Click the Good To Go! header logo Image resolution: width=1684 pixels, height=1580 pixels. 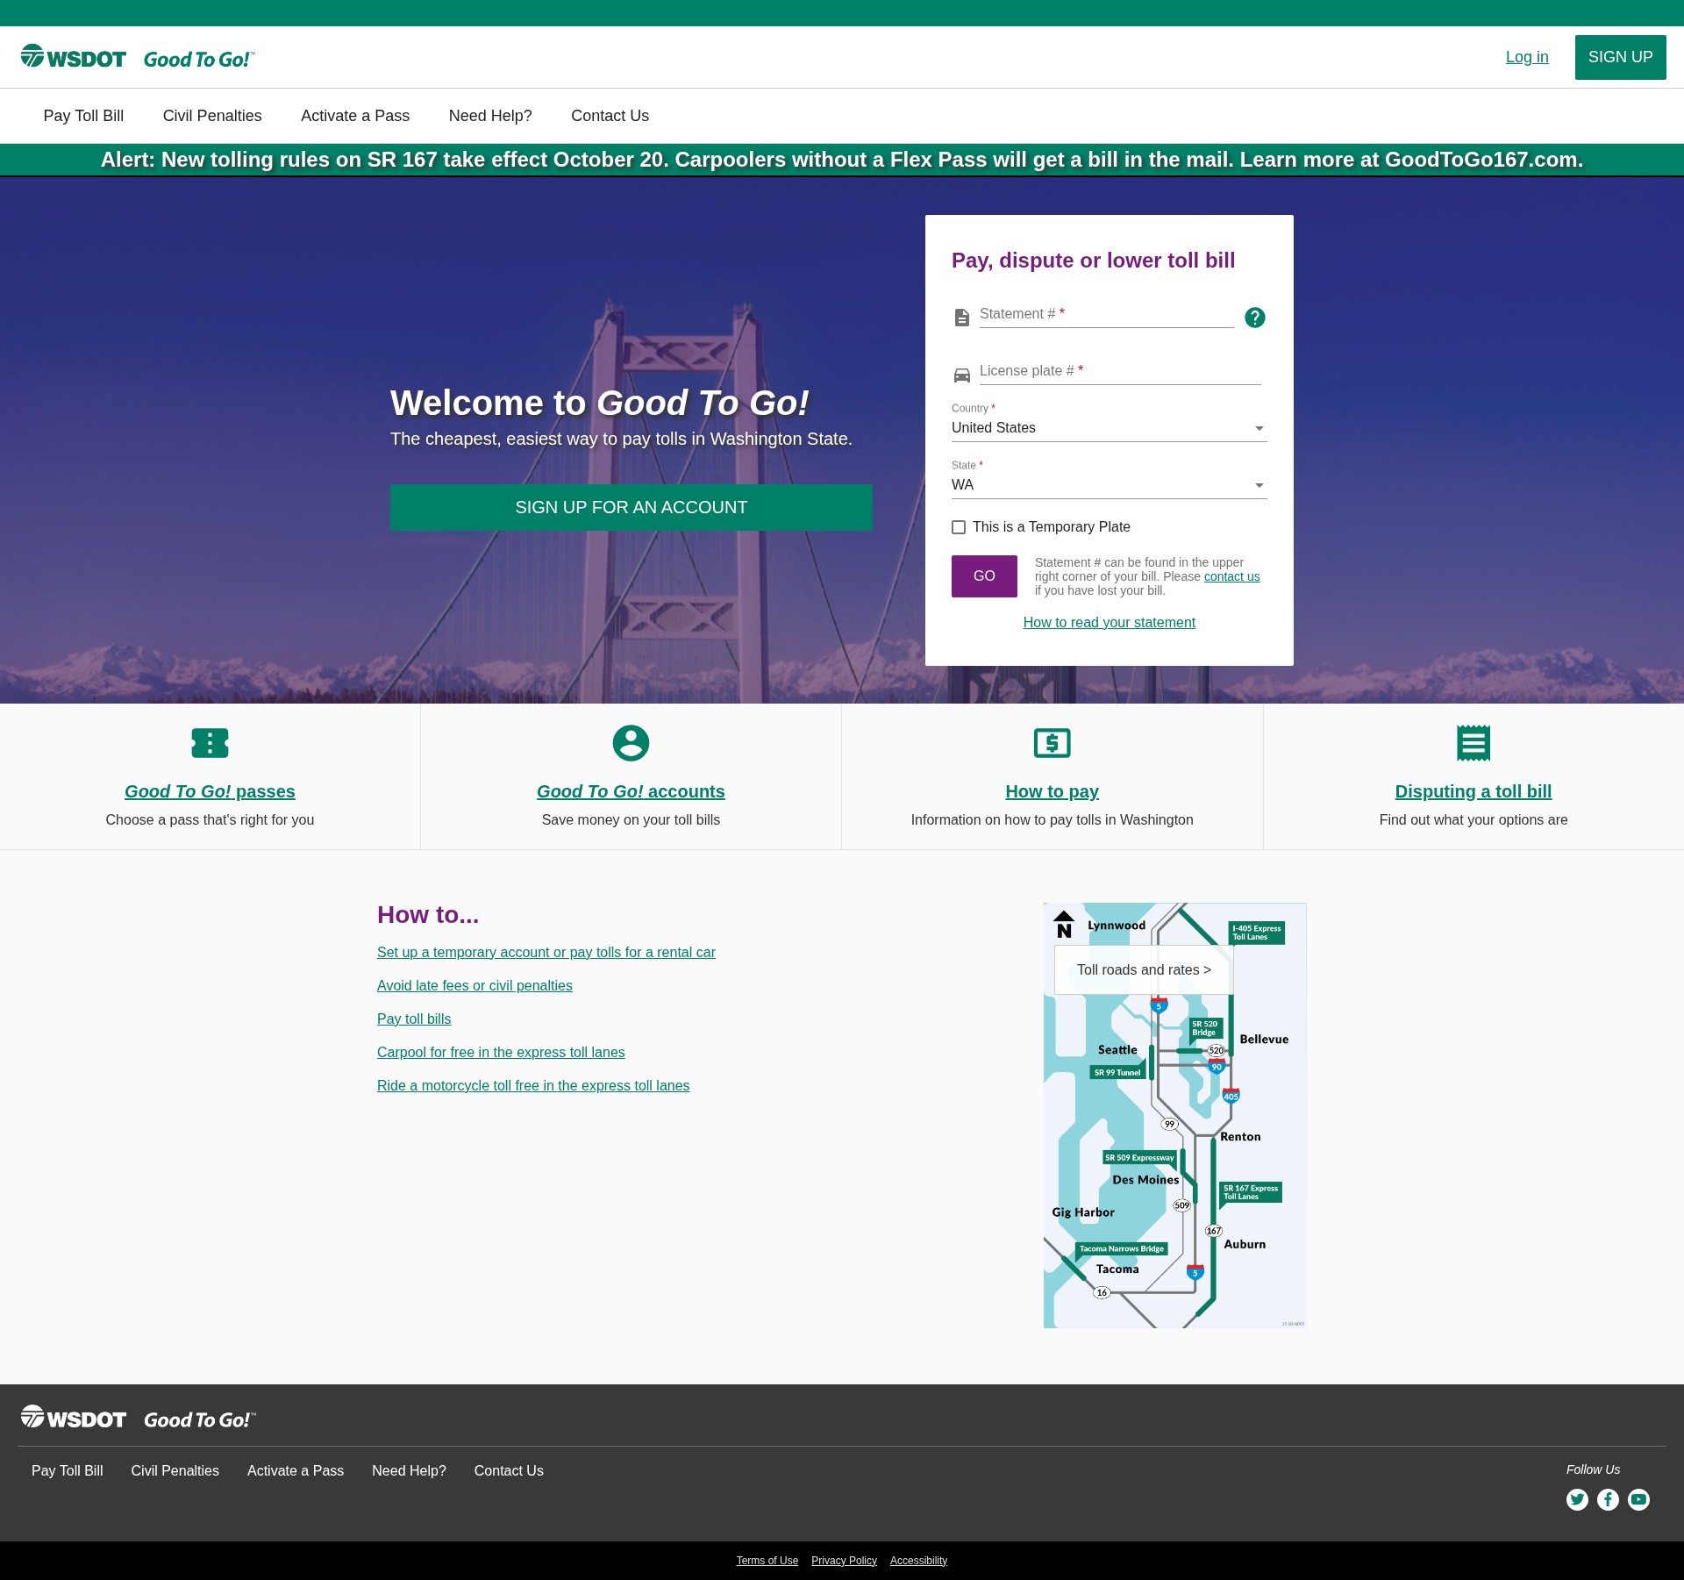click(x=199, y=59)
